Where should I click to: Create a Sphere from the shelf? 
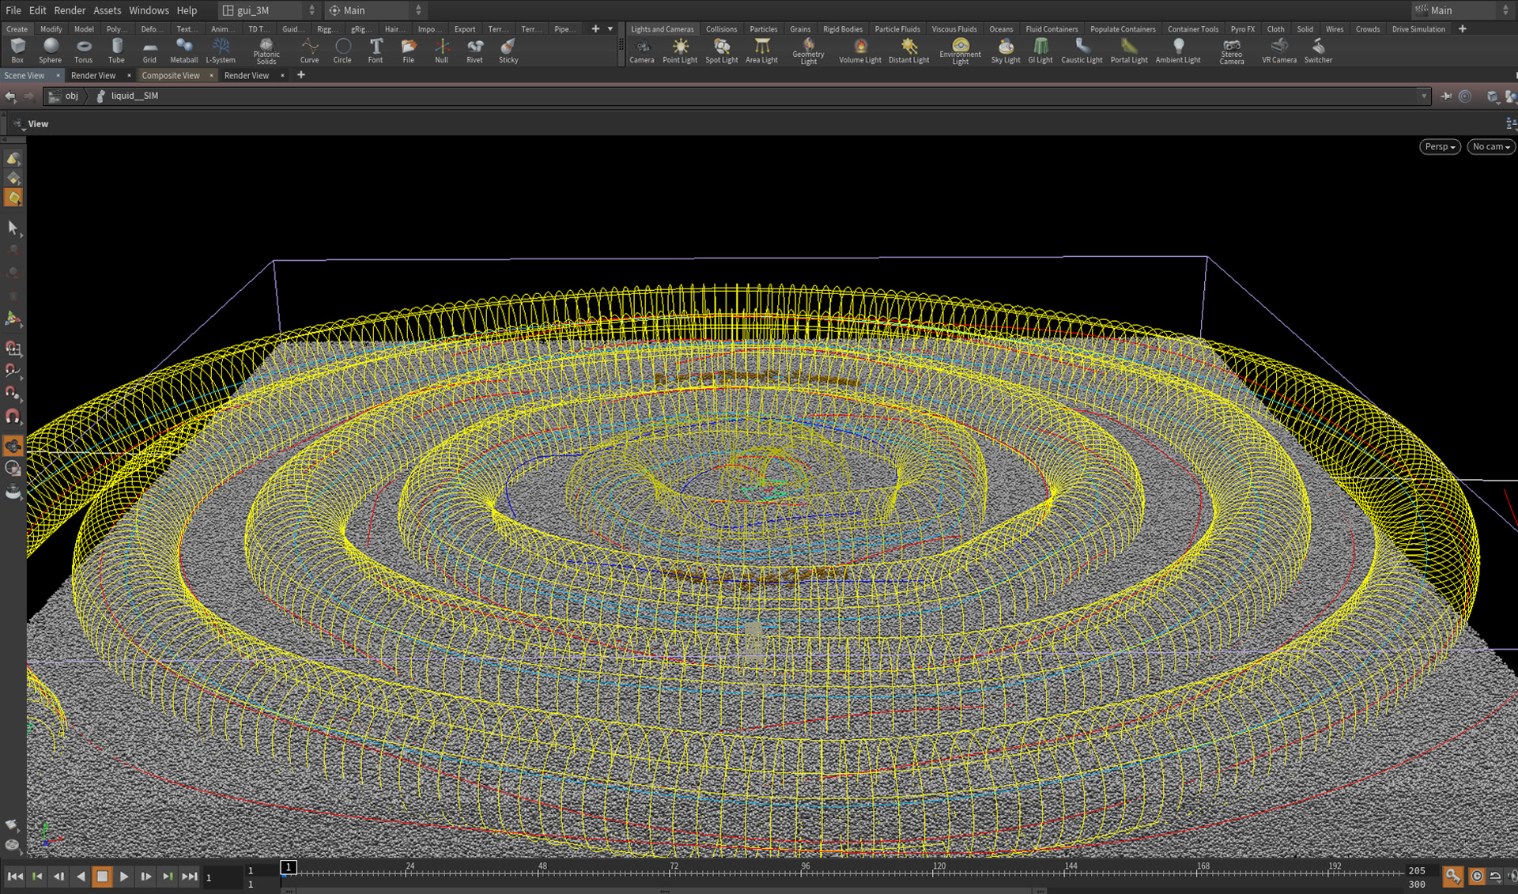[50, 51]
